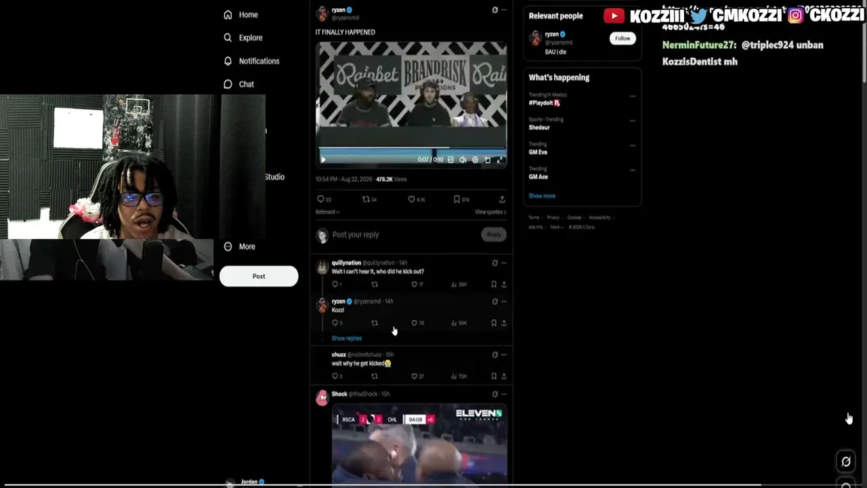This screenshot has width=867, height=488.
Task: Open the Shedeur trending topic
Action: [539, 127]
